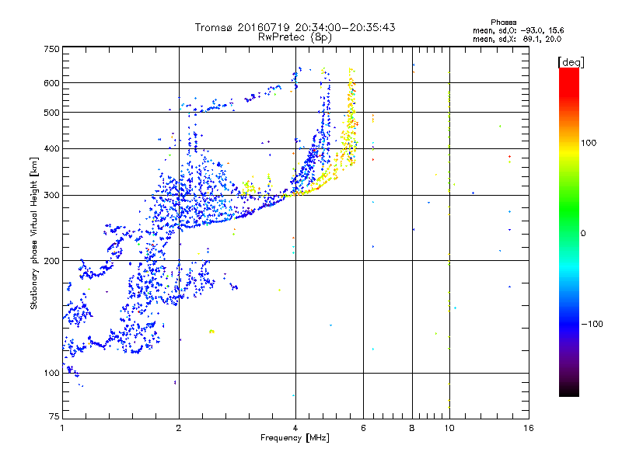Click the y-axis tick label '200'
Screen dimensions: 622x466
pos(52,261)
